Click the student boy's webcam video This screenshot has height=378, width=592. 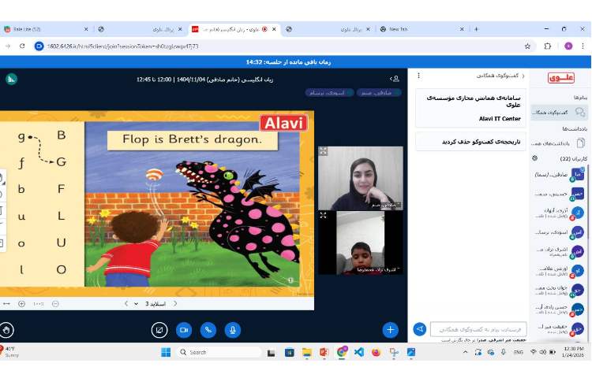pos(361,243)
